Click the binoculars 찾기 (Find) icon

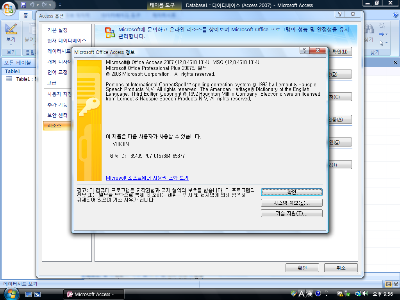click(369, 29)
